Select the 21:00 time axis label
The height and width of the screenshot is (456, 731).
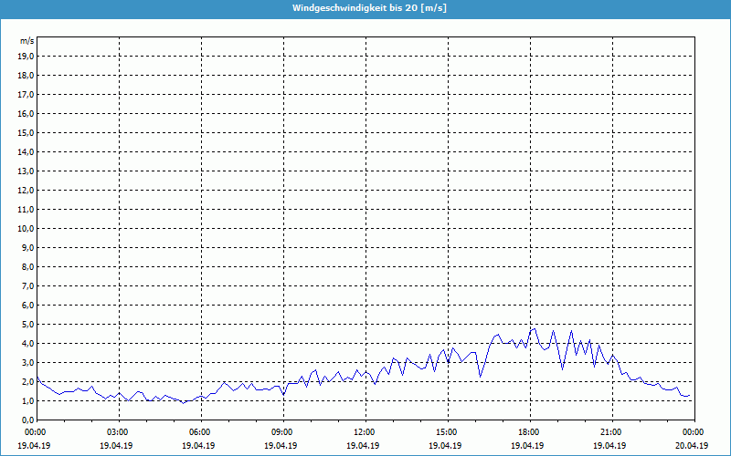(611, 432)
